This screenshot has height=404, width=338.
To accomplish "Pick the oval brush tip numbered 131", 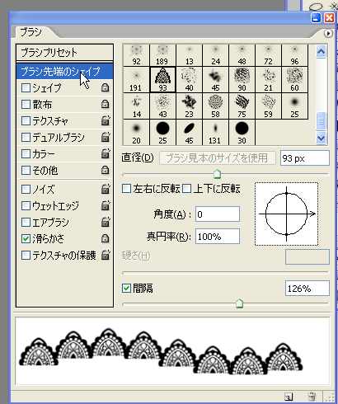I will 215,132.
